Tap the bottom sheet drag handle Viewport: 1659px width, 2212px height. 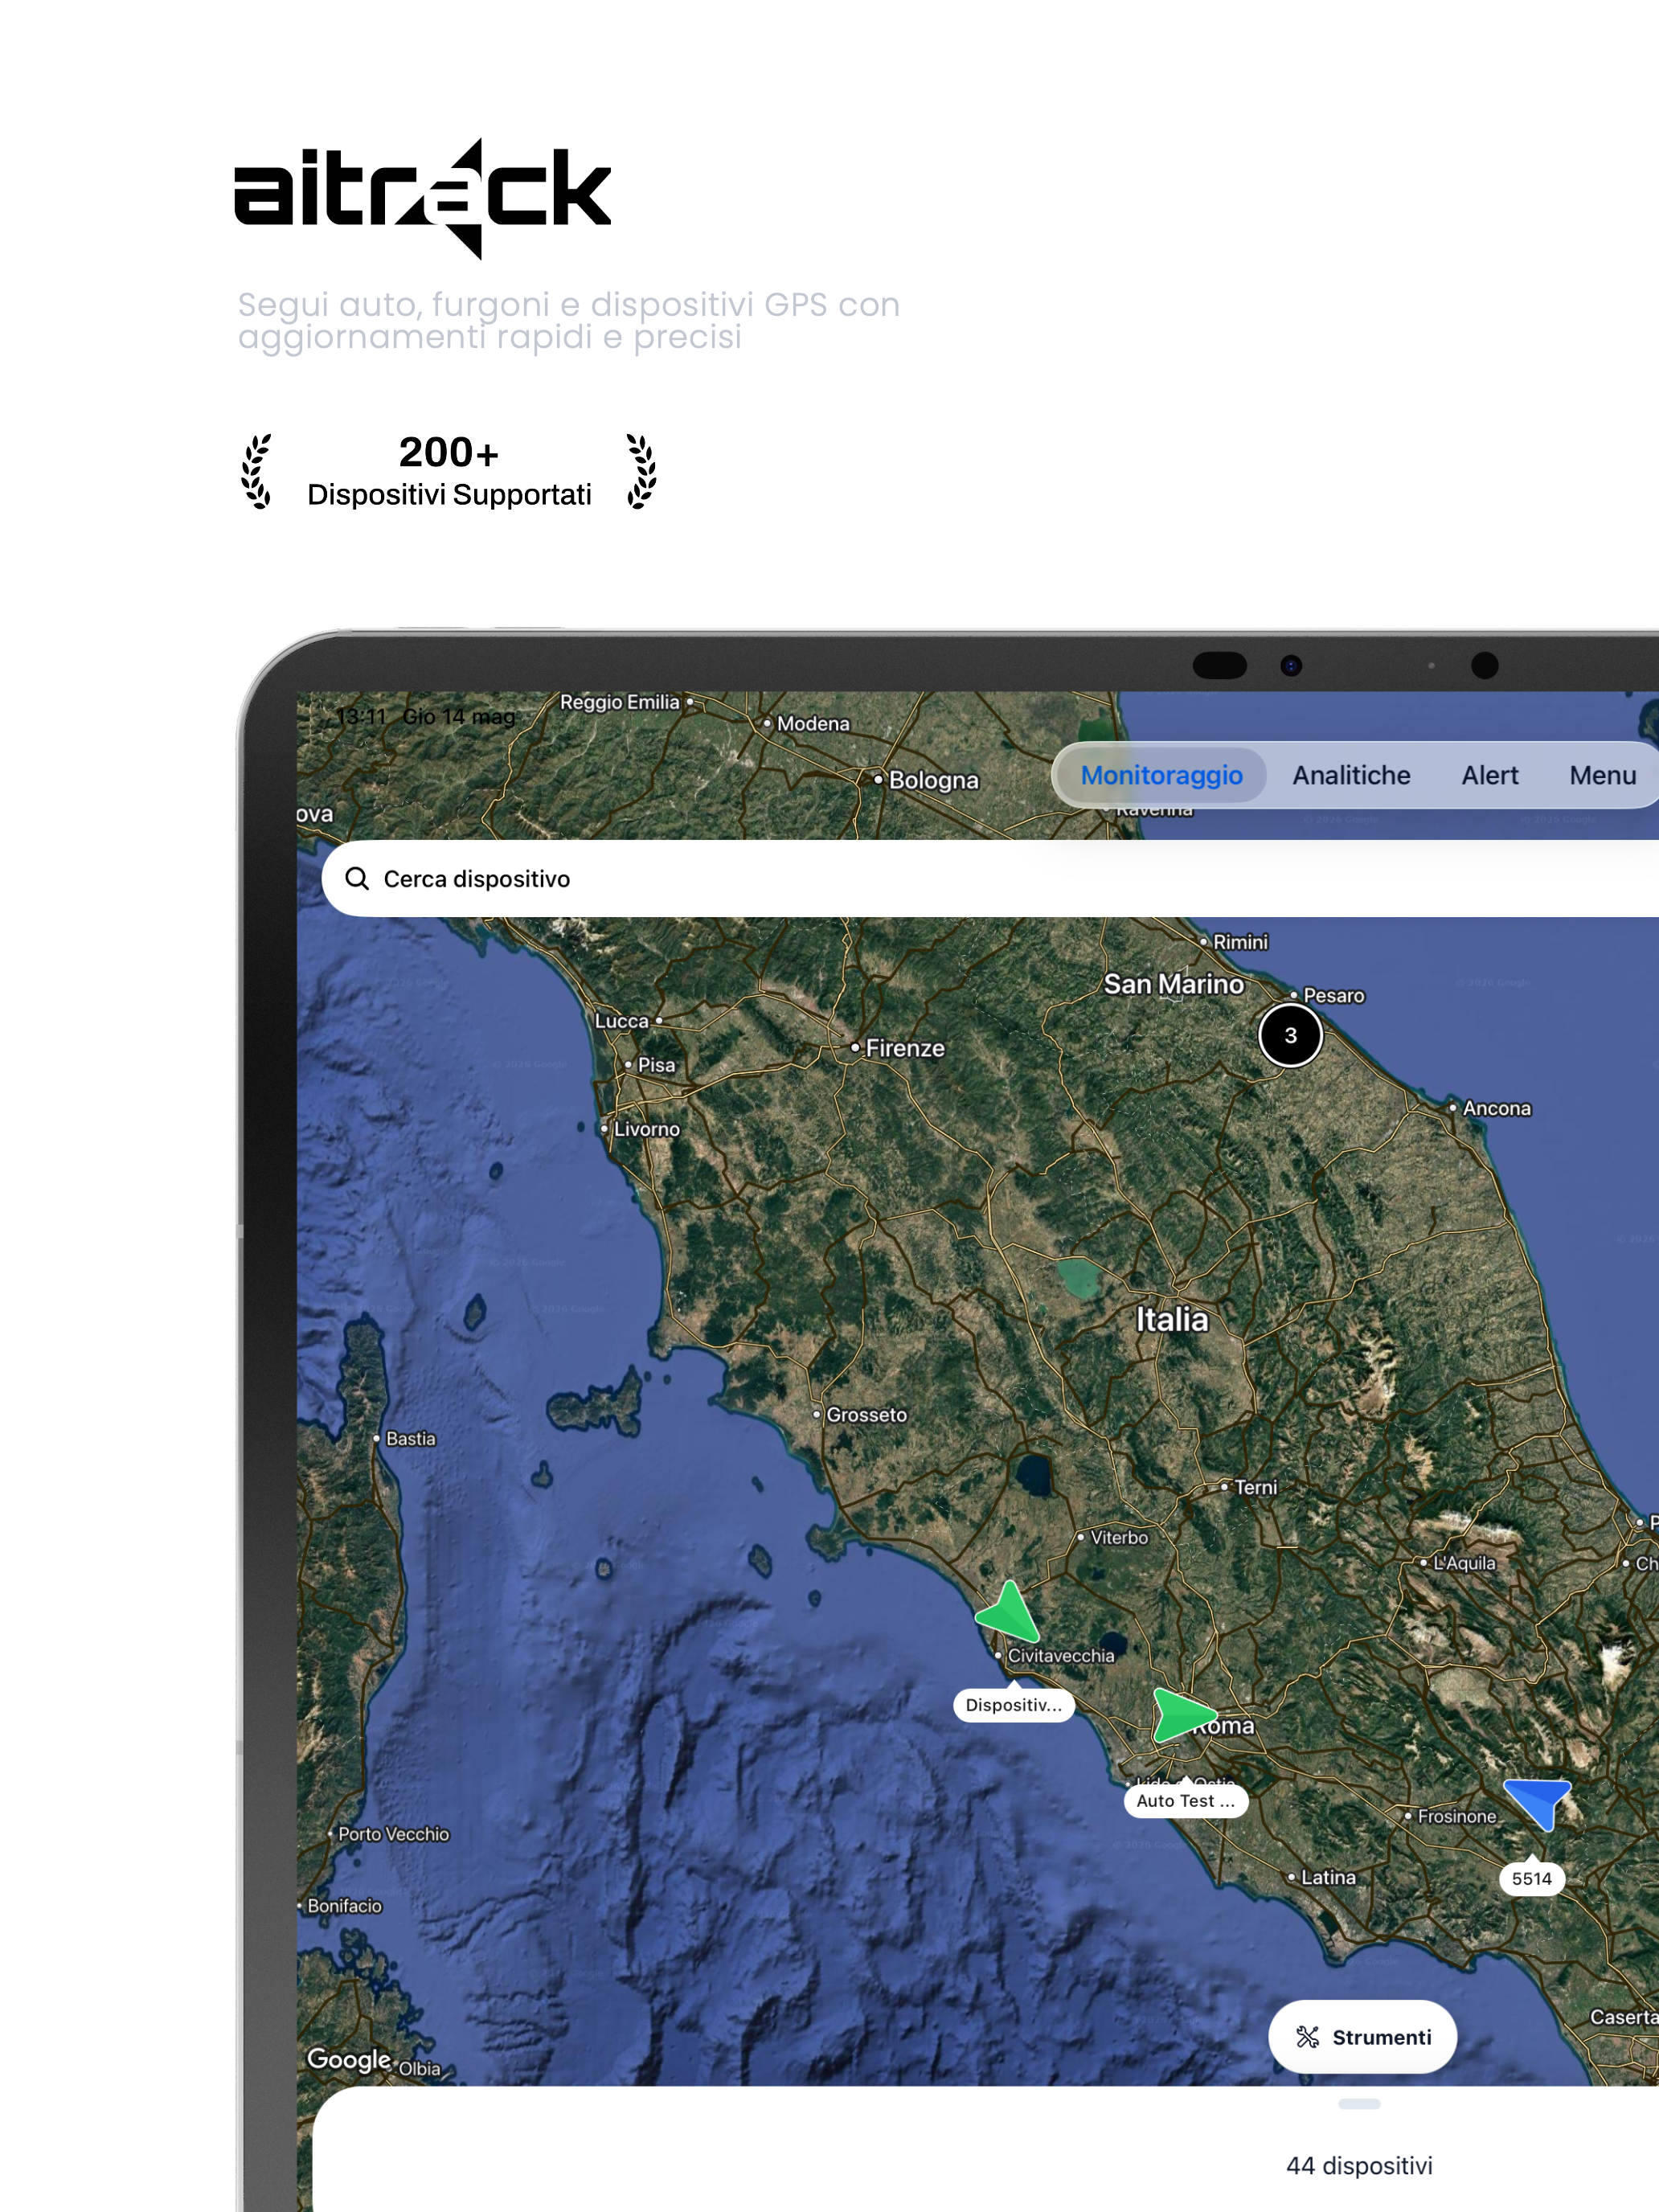(x=1359, y=2104)
